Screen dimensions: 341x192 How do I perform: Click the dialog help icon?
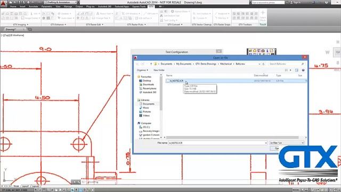[x=303, y=70]
